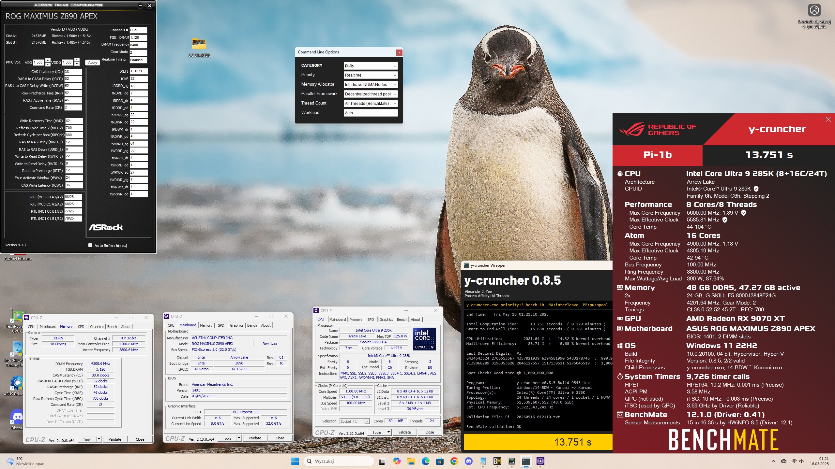
Task: Click Refresh Cycle Time 2 (tRFC2) field
Action: tap(74, 128)
